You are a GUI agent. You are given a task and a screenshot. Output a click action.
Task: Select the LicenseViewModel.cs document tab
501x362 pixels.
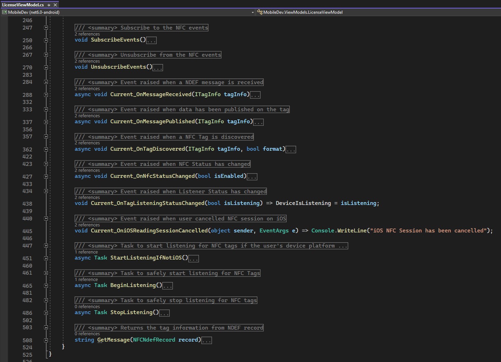(x=23, y=5)
